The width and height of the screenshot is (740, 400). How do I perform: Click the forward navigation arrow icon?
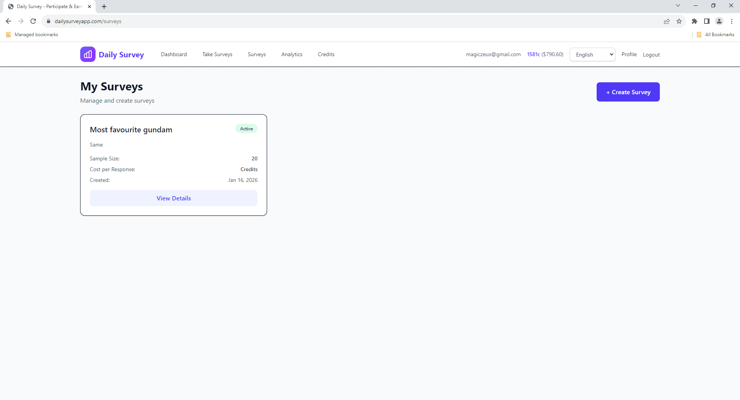[x=21, y=21]
